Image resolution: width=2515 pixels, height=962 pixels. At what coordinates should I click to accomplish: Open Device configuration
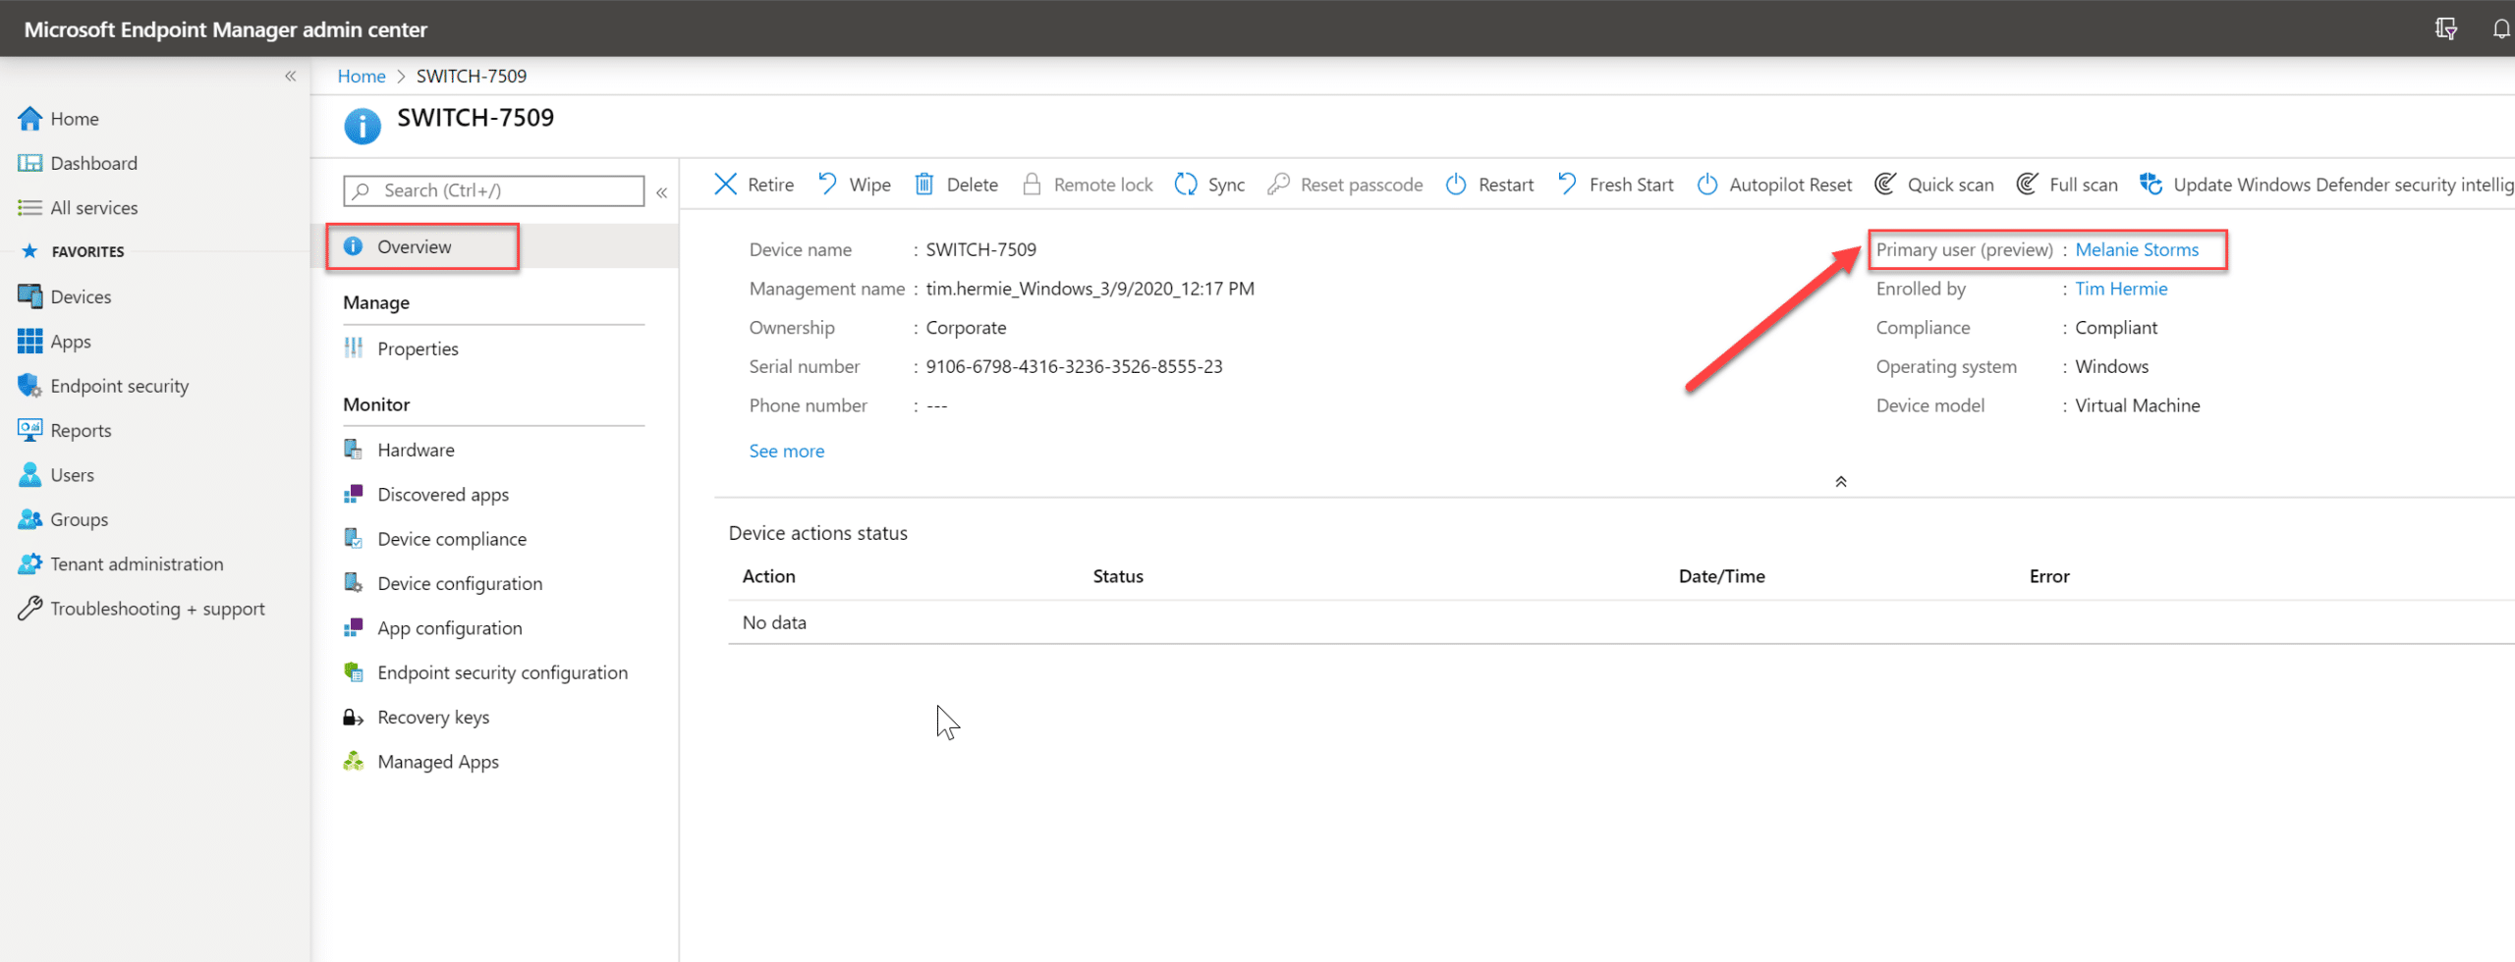(x=460, y=583)
